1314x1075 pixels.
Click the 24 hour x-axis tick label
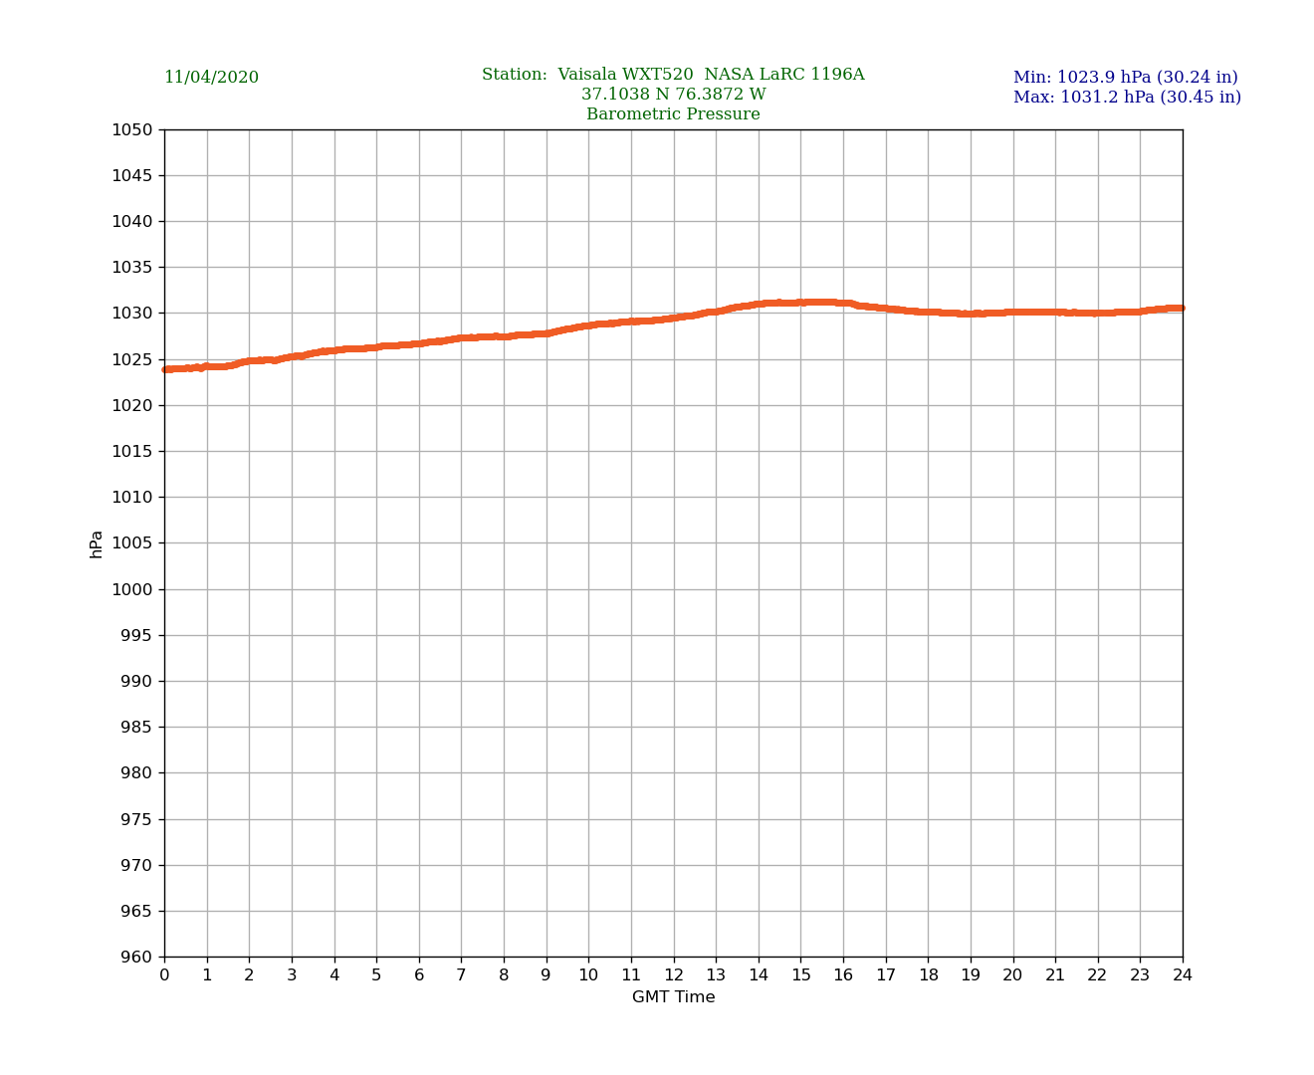pyautogui.click(x=1183, y=975)
